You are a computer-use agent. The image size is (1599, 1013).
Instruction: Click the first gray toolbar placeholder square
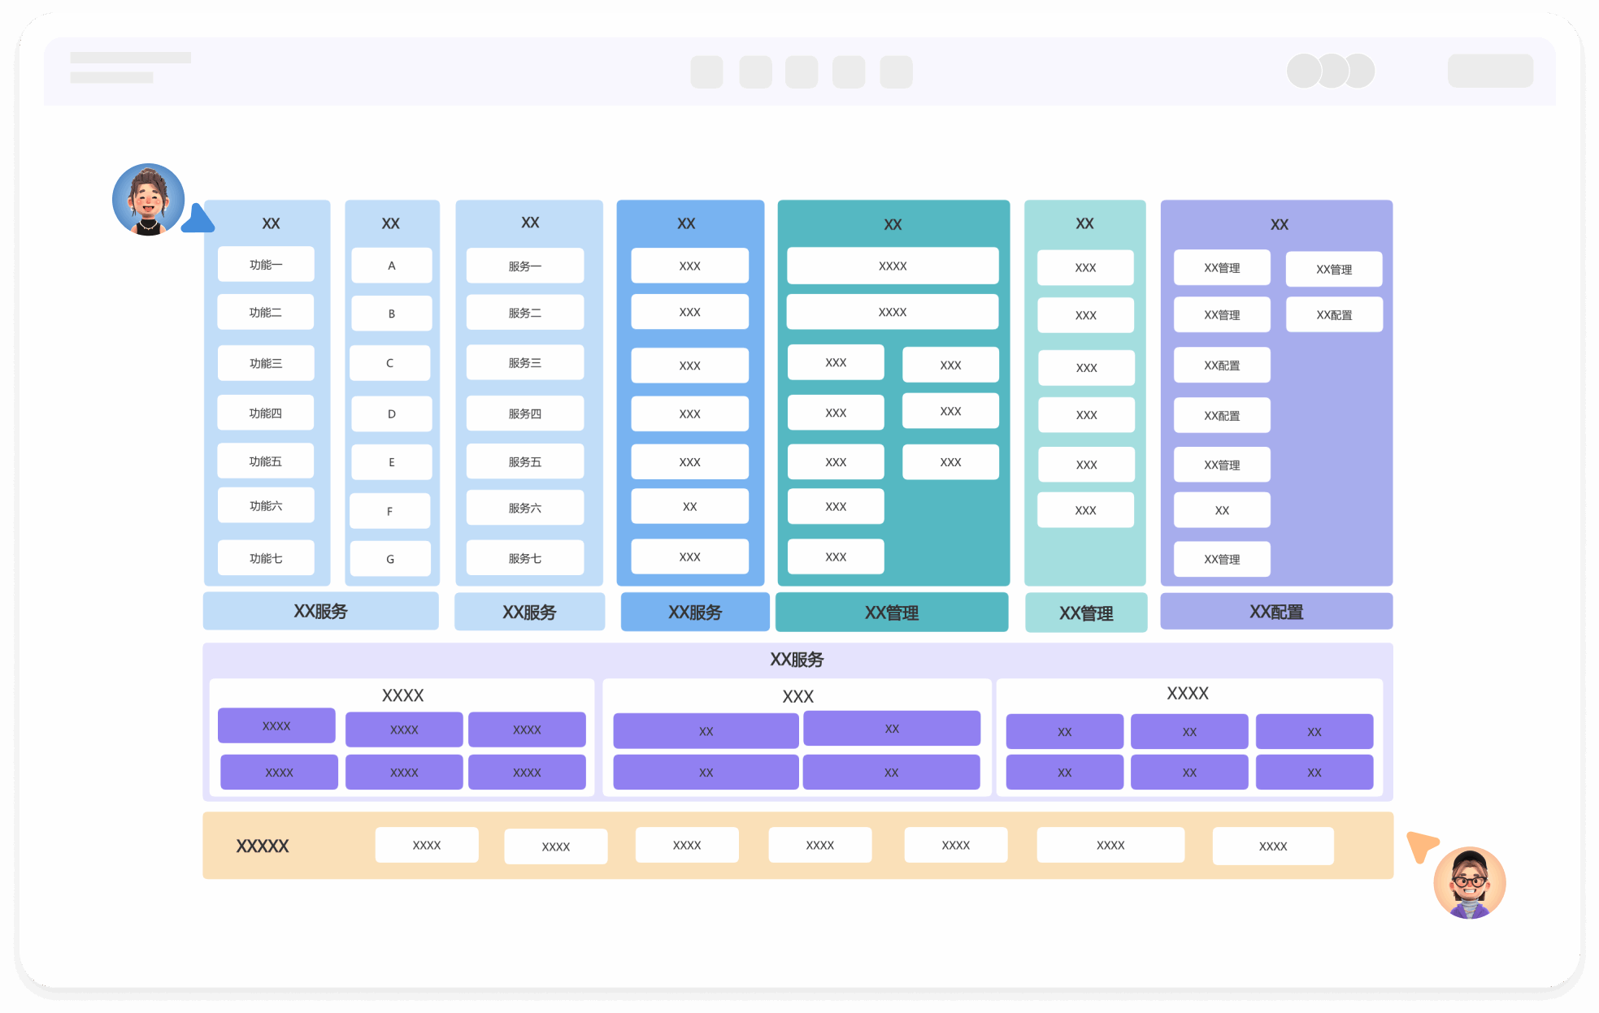point(706,72)
